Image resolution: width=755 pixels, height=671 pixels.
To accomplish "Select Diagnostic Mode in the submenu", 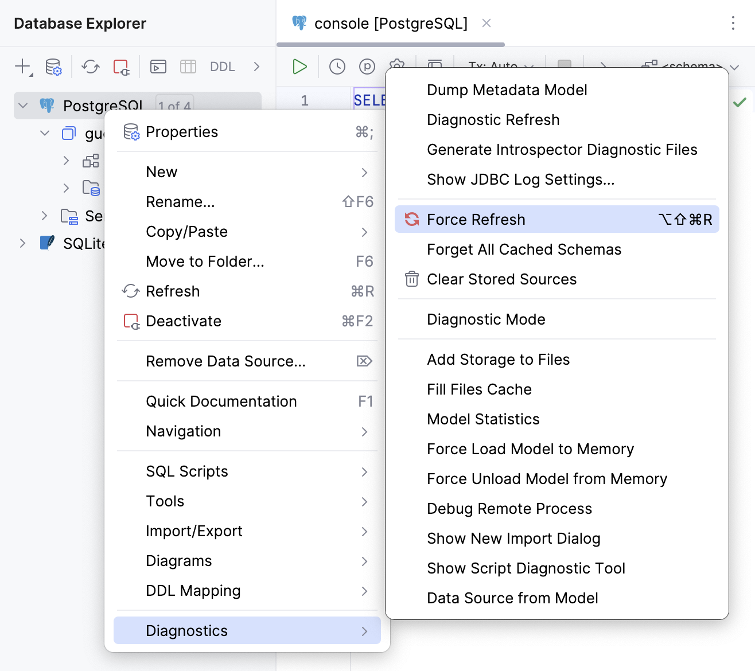I will tap(485, 319).
